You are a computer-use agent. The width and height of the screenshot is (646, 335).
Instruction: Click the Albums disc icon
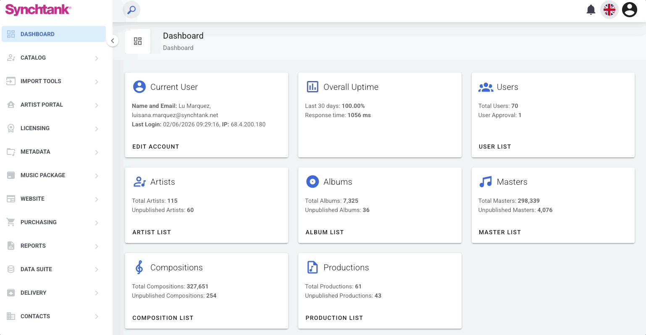point(312,182)
